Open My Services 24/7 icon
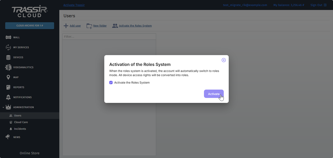This screenshot has width=333, height=158. [8, 47]
